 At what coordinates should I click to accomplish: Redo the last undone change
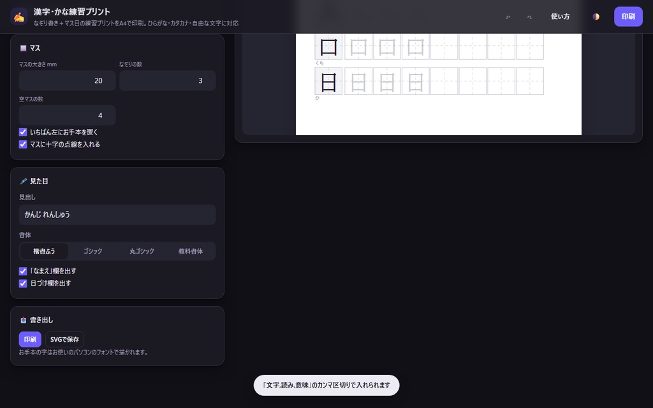[x=529, y=17]
